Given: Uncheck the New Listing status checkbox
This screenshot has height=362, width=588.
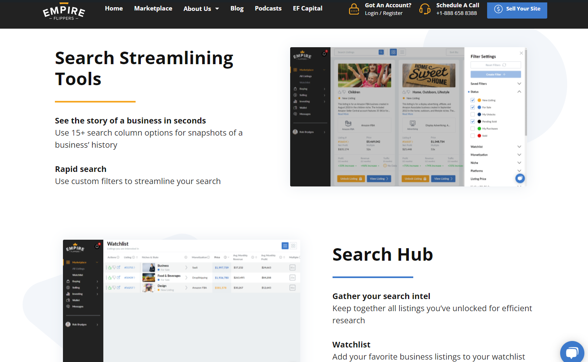Looking at the screenshot, I should (x=473, y=100).
